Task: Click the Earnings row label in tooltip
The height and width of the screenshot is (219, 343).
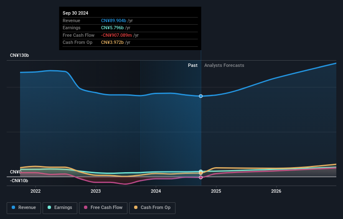Action: (71, 28)
